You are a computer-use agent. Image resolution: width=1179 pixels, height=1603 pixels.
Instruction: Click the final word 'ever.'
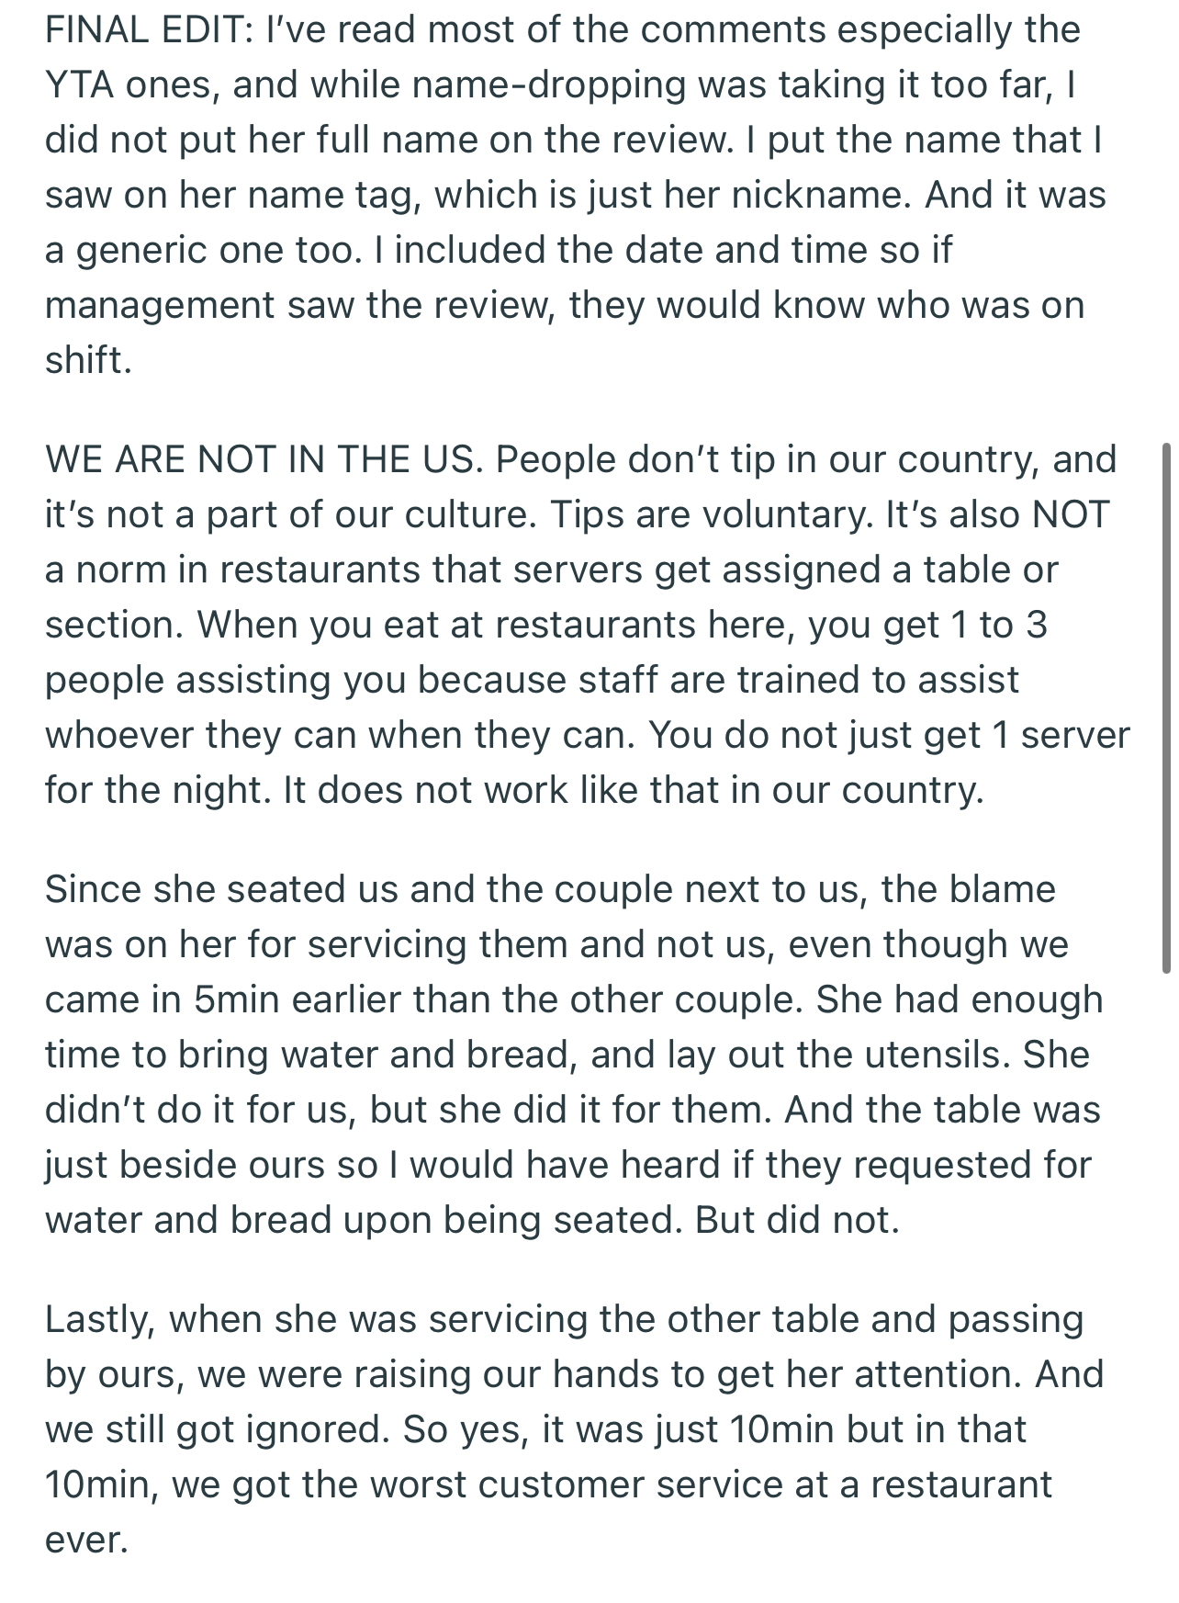pyautogui.click(x=86, y=1540)
